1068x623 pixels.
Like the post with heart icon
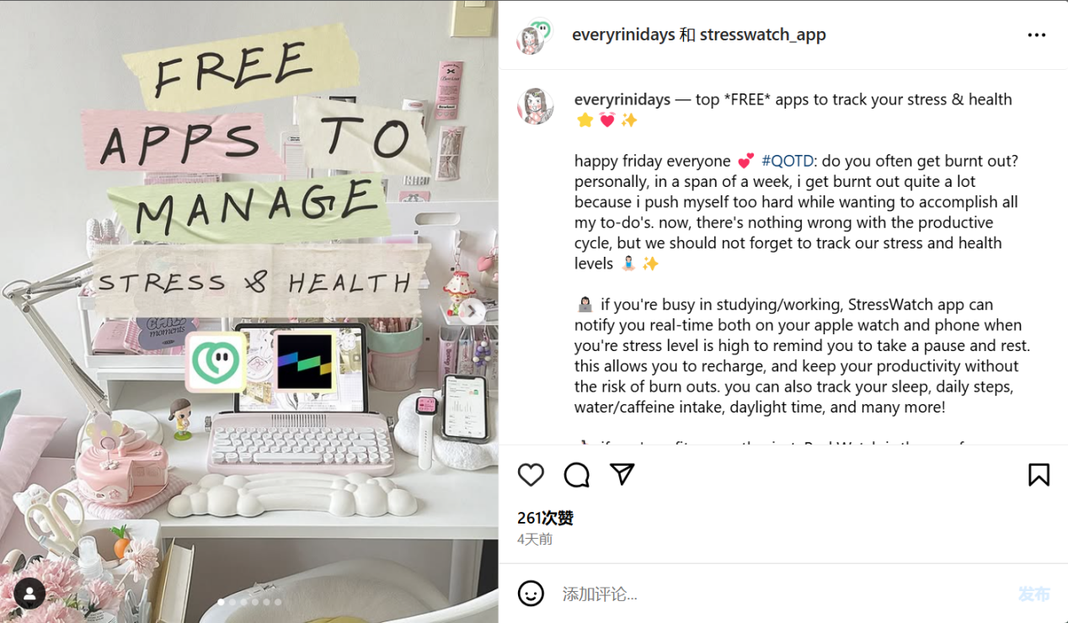(531, 475)
